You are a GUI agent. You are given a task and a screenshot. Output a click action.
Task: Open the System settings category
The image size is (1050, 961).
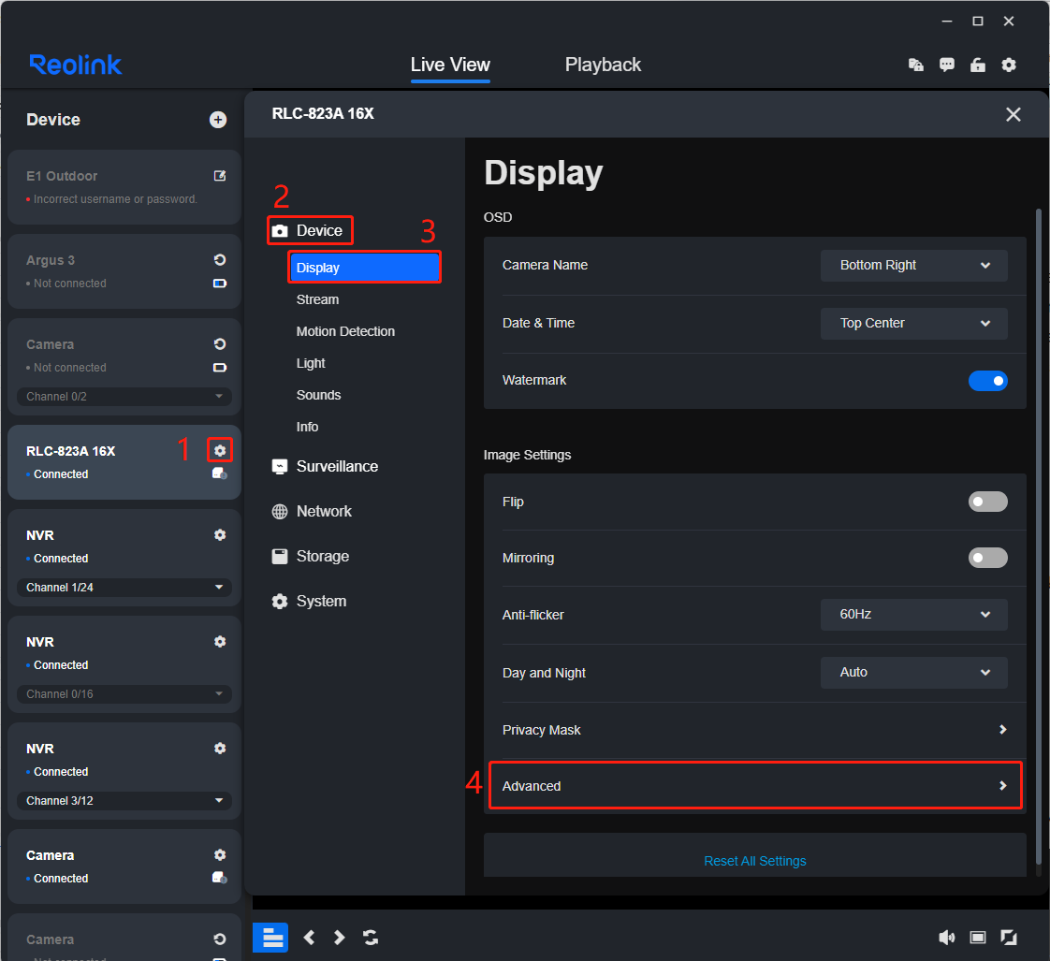(x=309, y=602)
